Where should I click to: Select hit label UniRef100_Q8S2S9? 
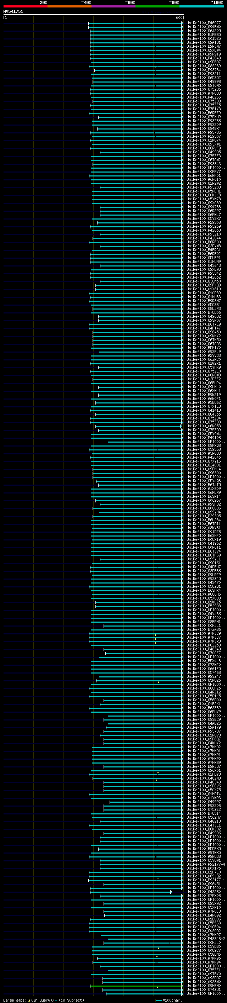click(204, 66)
